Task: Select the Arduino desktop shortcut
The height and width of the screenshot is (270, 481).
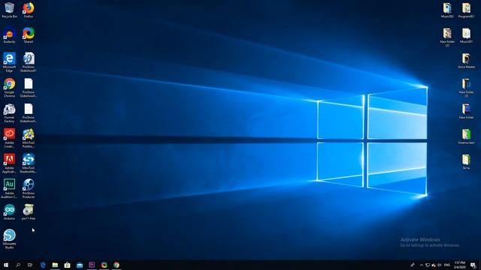Action: (x=9, y=212)
